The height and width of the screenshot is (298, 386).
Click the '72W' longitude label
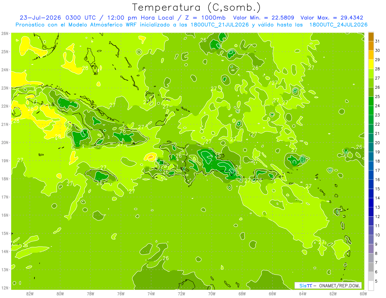tap(181, 293)
